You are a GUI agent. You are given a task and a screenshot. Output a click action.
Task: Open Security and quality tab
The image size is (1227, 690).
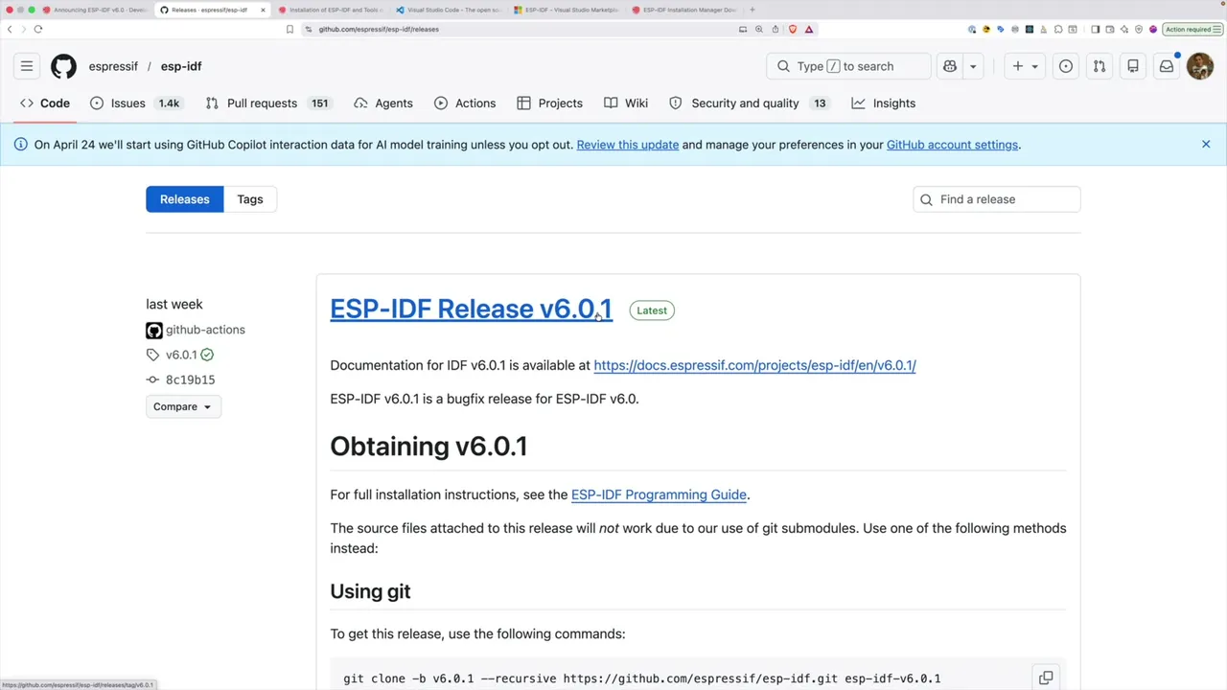click(748, 103)
